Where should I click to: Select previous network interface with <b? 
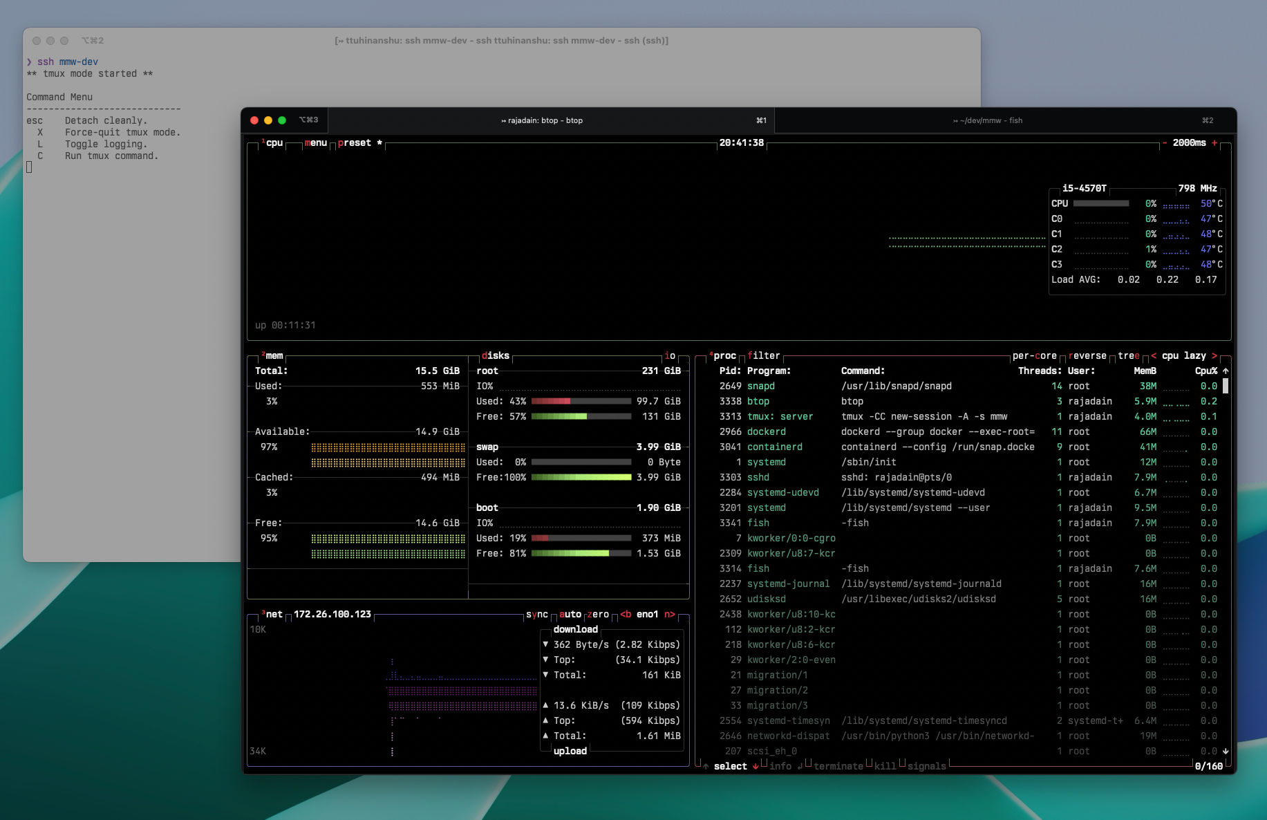626,615
